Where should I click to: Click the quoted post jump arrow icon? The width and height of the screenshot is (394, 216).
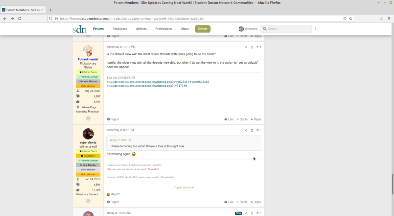point(130,140)
